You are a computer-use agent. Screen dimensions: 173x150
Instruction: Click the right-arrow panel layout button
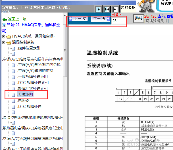[x=98, y=9]
